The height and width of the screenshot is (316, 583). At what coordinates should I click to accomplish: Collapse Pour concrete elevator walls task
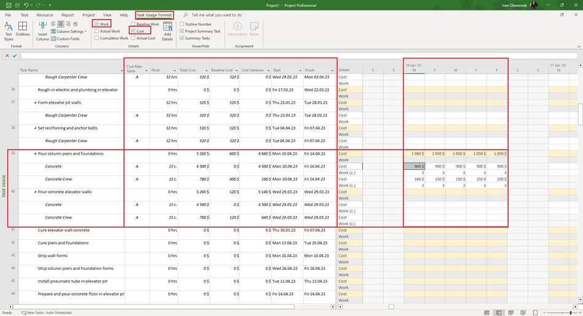point(36,192)
